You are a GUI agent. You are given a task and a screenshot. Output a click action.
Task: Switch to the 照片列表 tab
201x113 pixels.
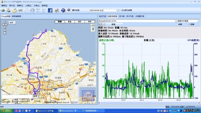[130, 16]
